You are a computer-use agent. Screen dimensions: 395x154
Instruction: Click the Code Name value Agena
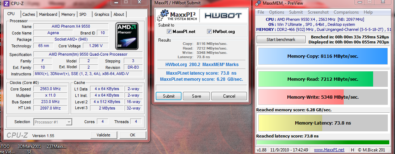(53, 33)
